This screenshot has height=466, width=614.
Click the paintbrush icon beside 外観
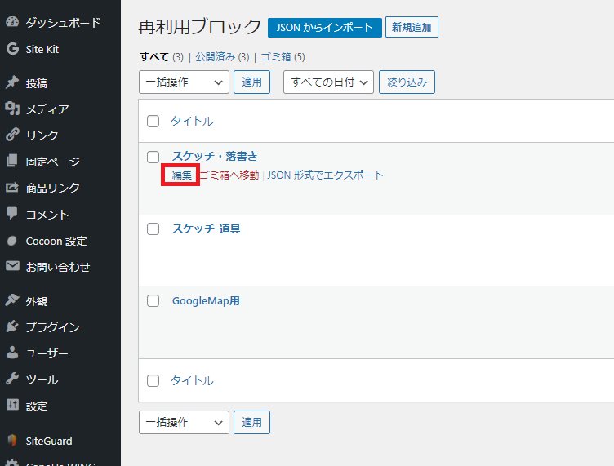click(12, 300)
